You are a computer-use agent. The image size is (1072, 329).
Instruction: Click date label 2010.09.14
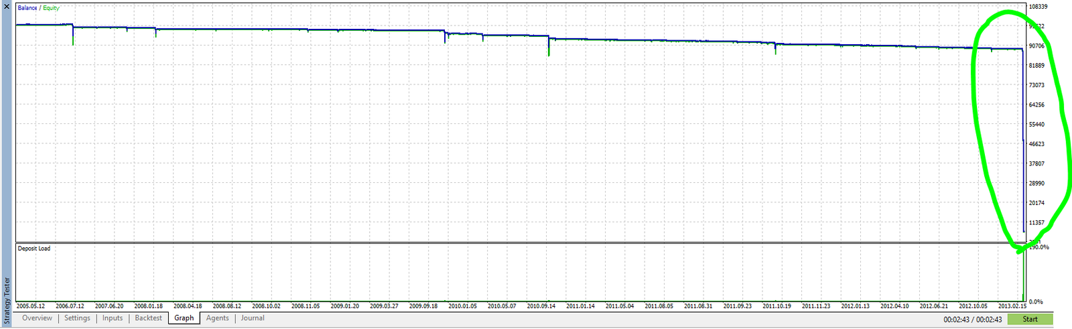pos(541,306)
